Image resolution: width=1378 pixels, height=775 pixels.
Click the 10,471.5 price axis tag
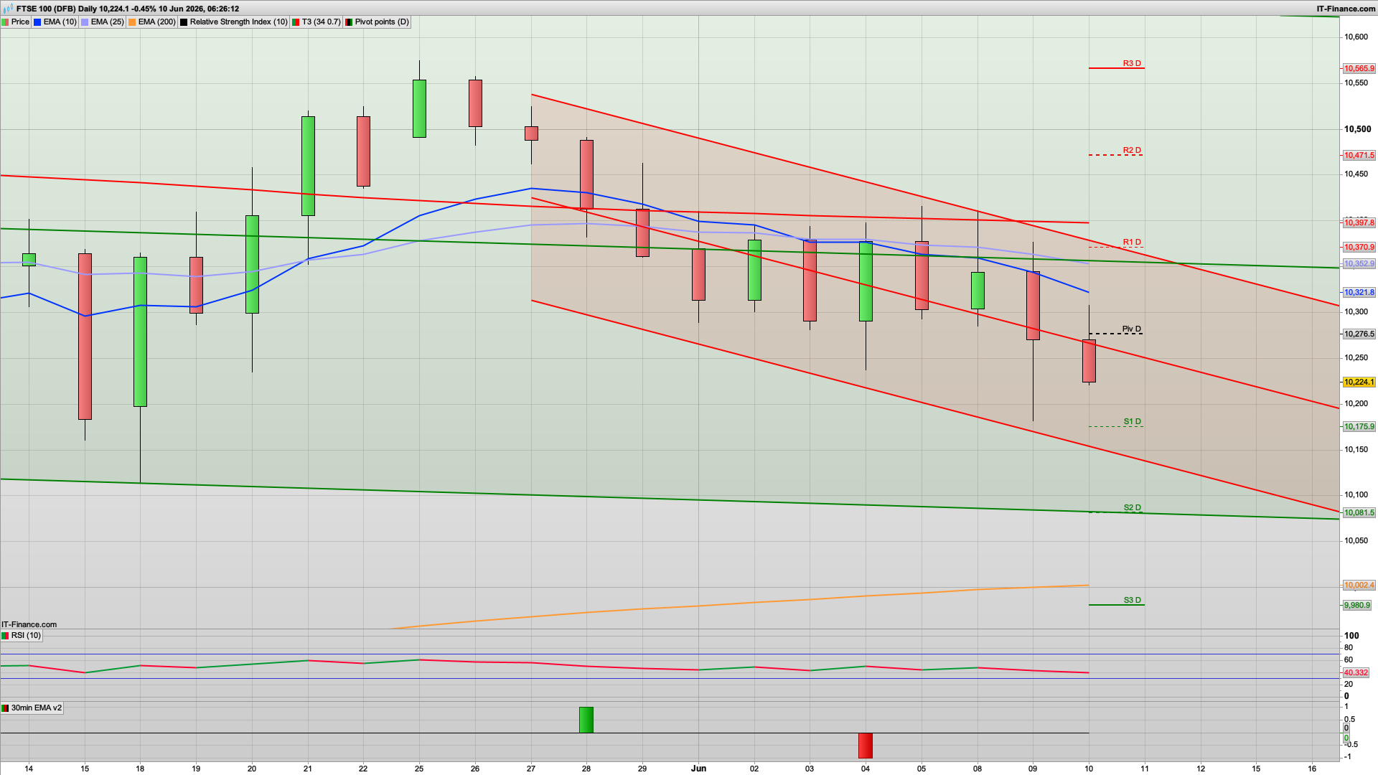[1359, 156]
